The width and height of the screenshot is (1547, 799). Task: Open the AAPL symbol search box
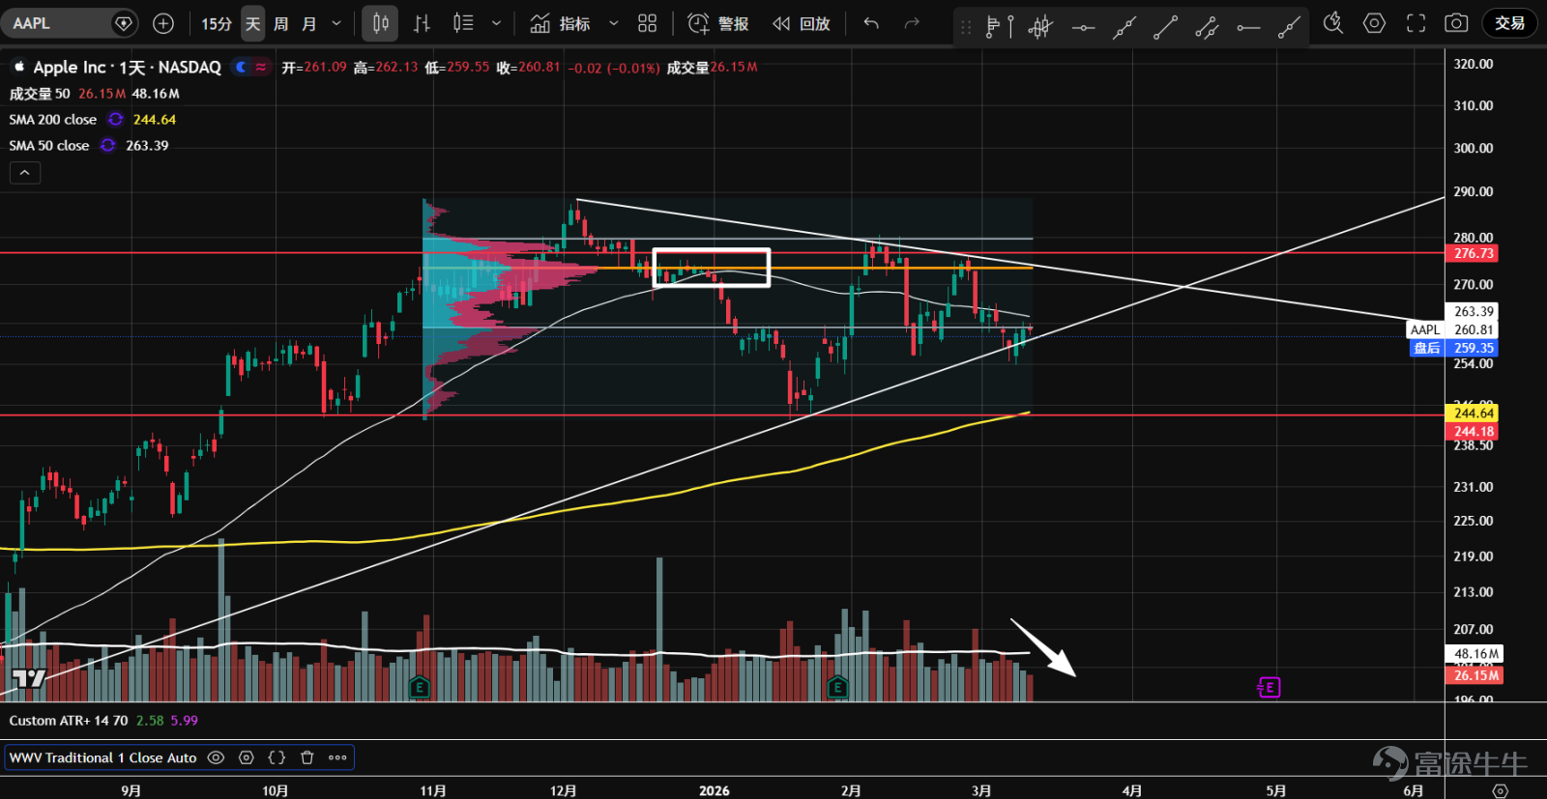point(70,23)
